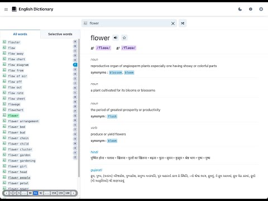The image size is (268, 201).
Task: Select flow diagram in word list
Action: click(18, 65)
